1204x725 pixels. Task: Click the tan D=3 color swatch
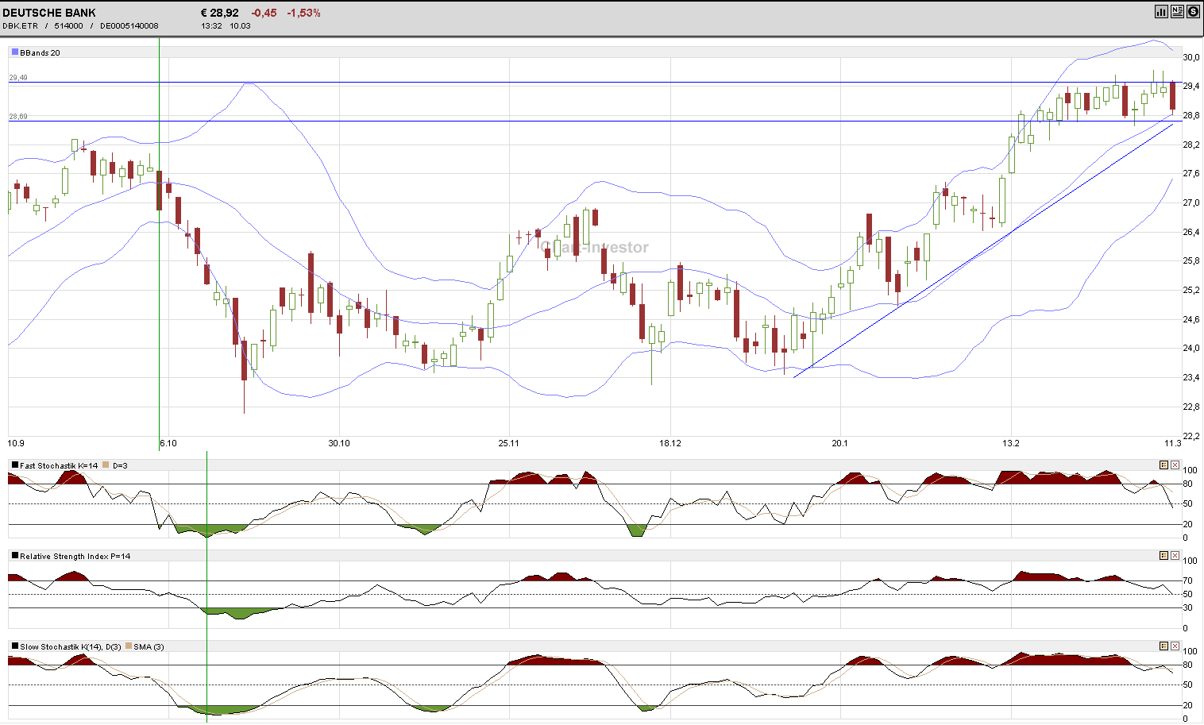[x=106, y=465]
